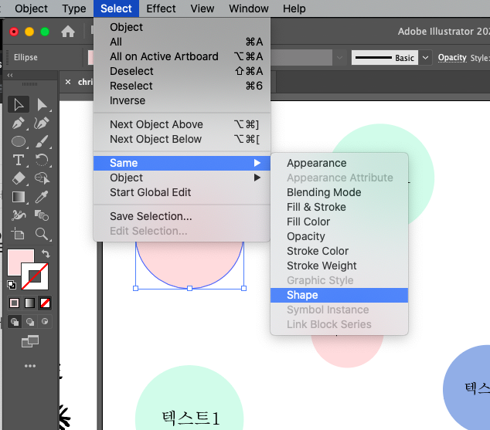Choose Reselect
The width and height of the screenshot is (490, 430).
182,86
